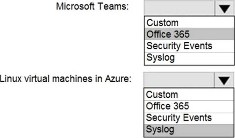Switch Teams data connector to Security Events
The height and width of the screenshot is (138, 235).
[189, 46]
